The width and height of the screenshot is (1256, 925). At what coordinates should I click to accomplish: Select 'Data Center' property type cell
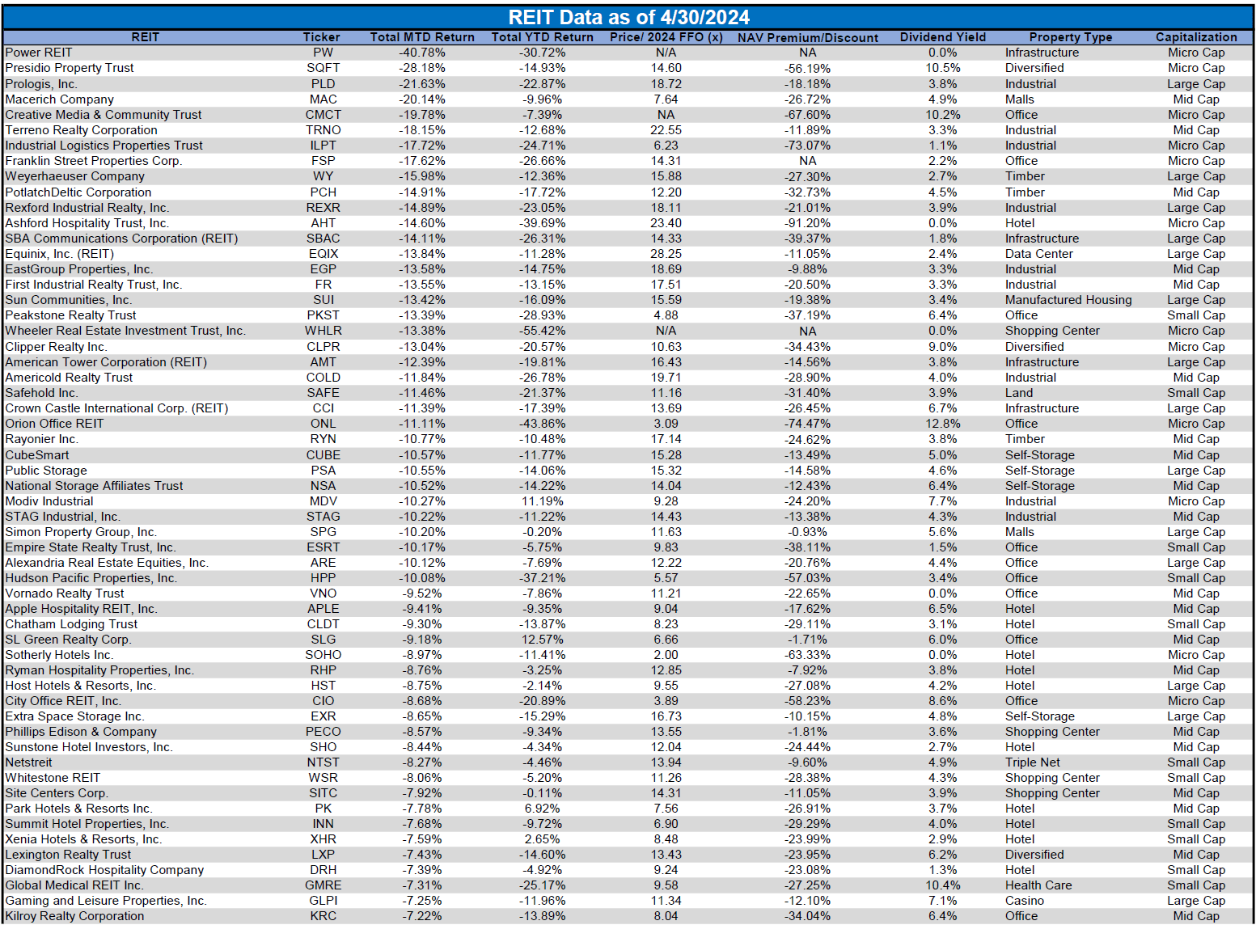point(1039,254)
